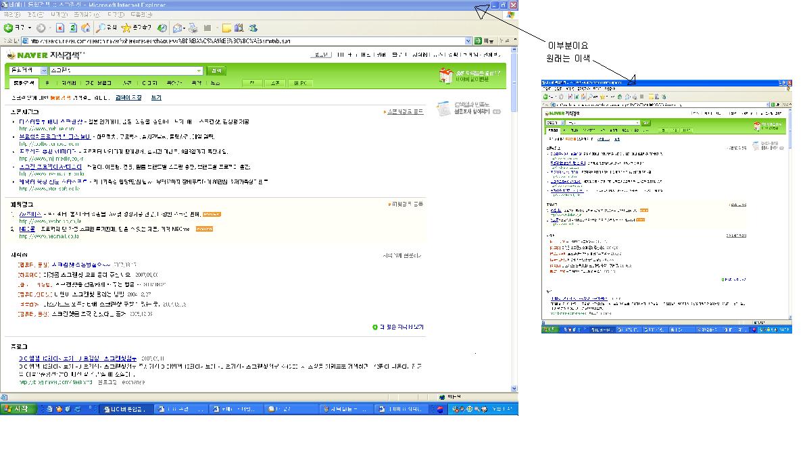Click the page vertical scrollbar thumb
The height and width of the screenshot is (453, 805).
tap(514, 82)
